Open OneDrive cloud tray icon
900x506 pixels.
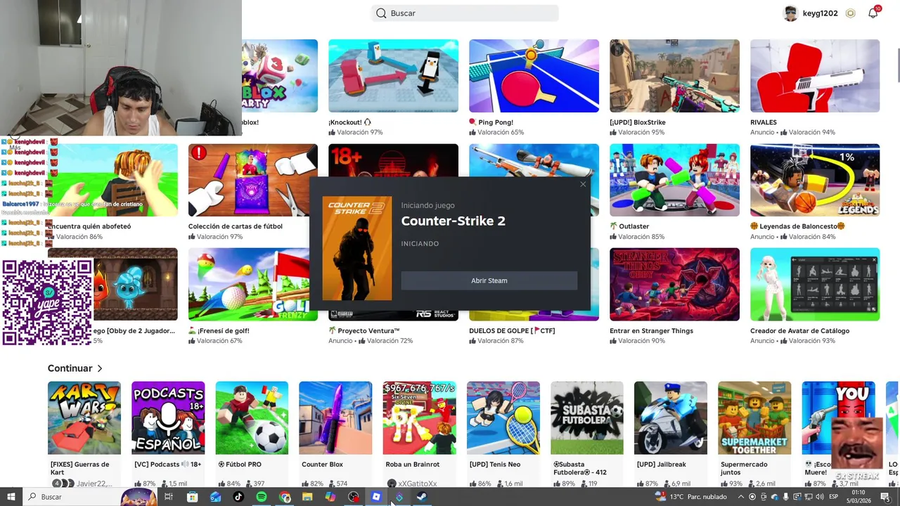[x=775, y=497]
